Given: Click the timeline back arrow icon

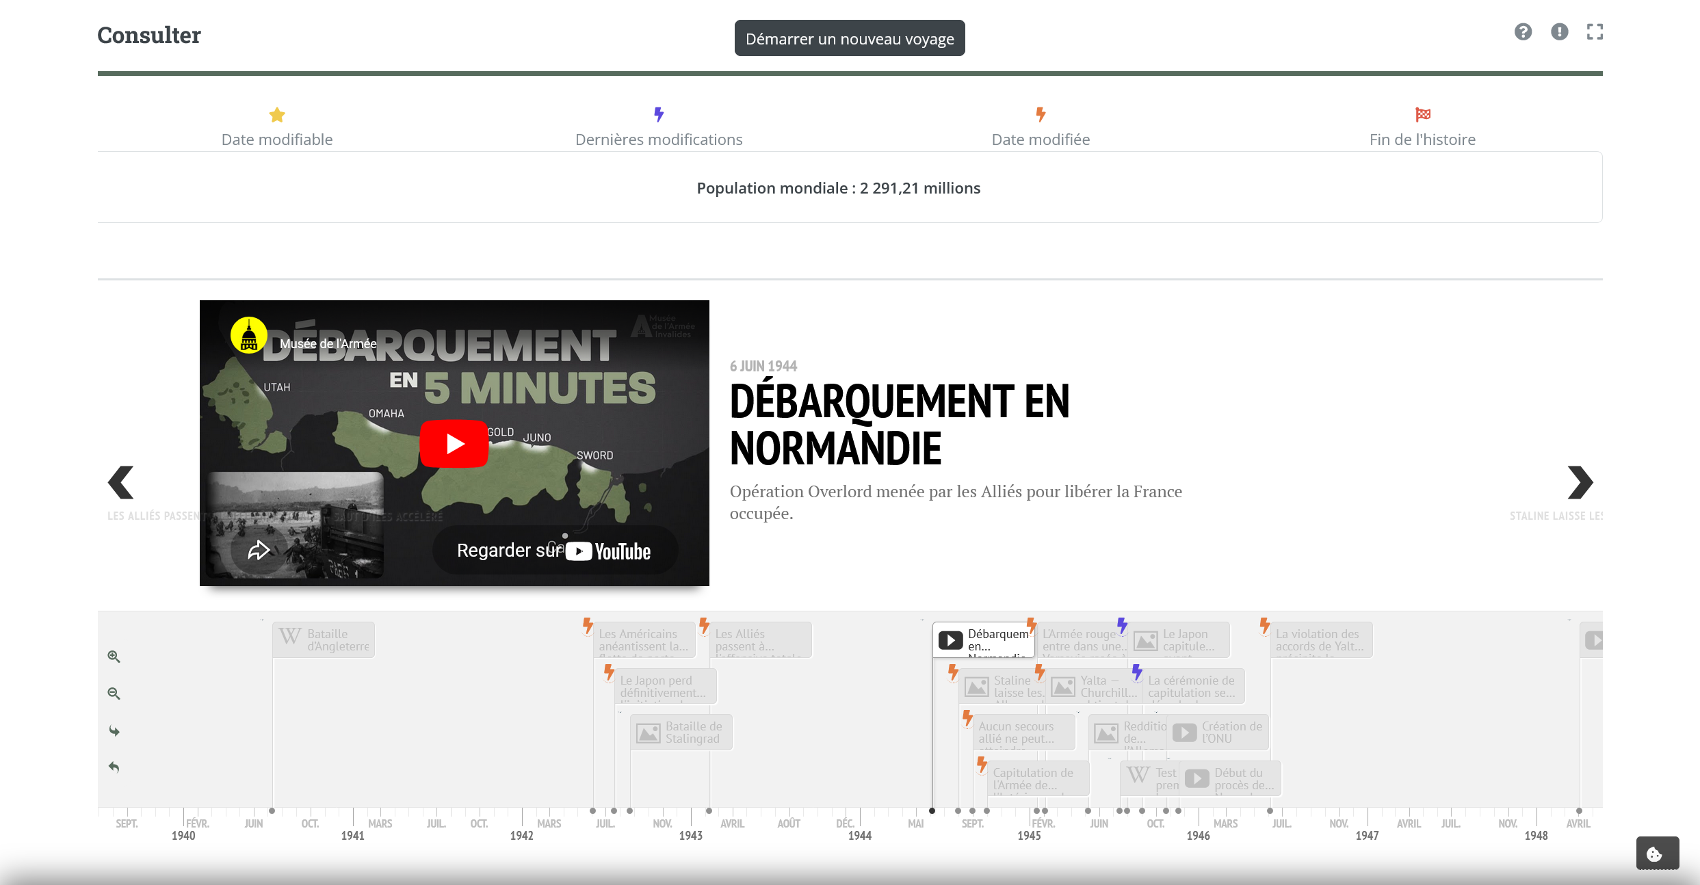Looking at the screenshot, I should tap(114, 767).
